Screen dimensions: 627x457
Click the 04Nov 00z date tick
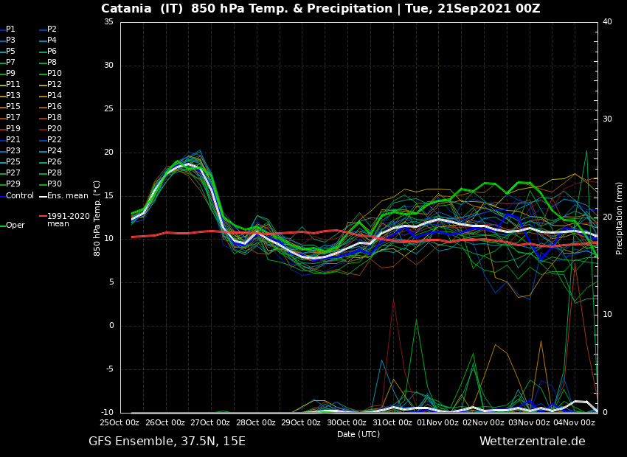tap(574, 422)
